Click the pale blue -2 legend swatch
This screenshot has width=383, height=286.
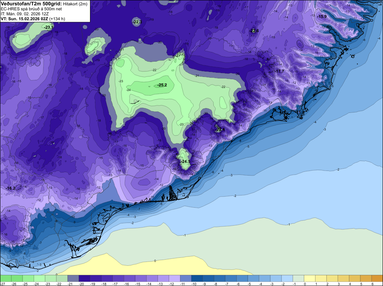coord(287,278)
